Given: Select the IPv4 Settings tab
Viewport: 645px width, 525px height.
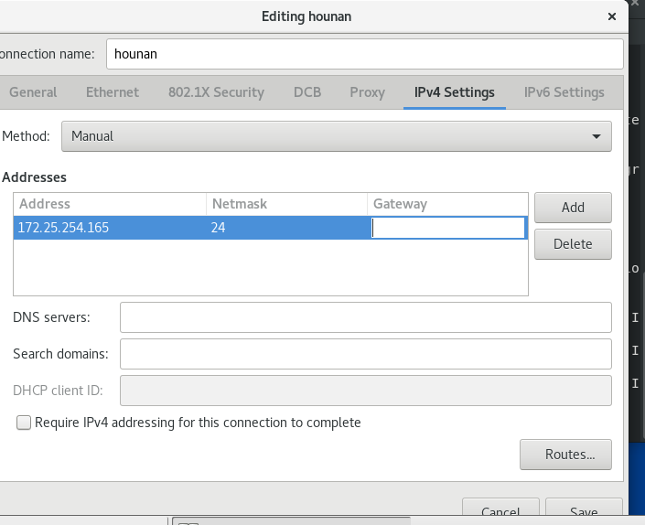Looking at the screenshot, I should pos(454,92).
